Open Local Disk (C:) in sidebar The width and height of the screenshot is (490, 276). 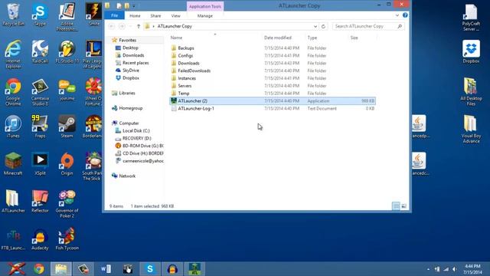[x=136, y=131]
